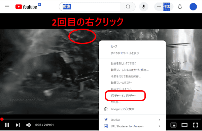Screen dimensions: 202x131
Task: Expand URL Shortener for Amazon arrow
Action: [159, 126]
